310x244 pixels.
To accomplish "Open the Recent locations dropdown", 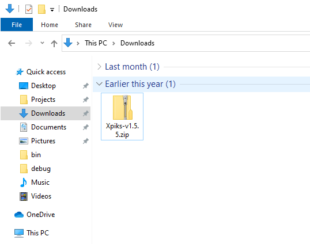I will click(x=42, y=43).
